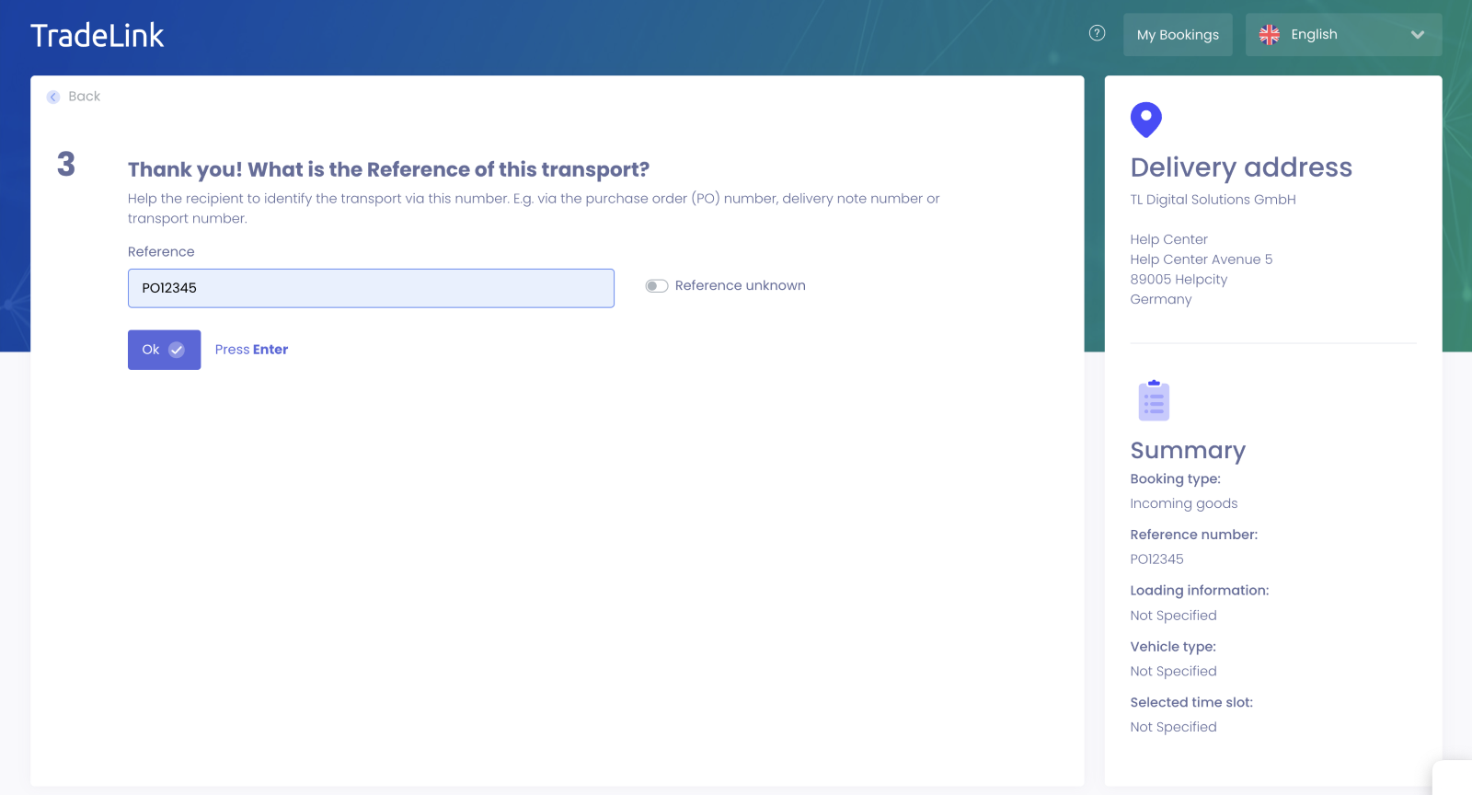Click the UK flag icon
This screenshot has width=1472, height=795.
(1270, 35)
